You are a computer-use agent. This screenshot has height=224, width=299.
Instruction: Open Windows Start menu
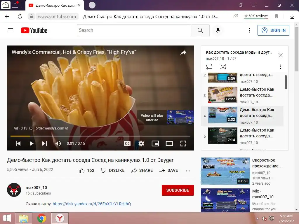[7, 218]
